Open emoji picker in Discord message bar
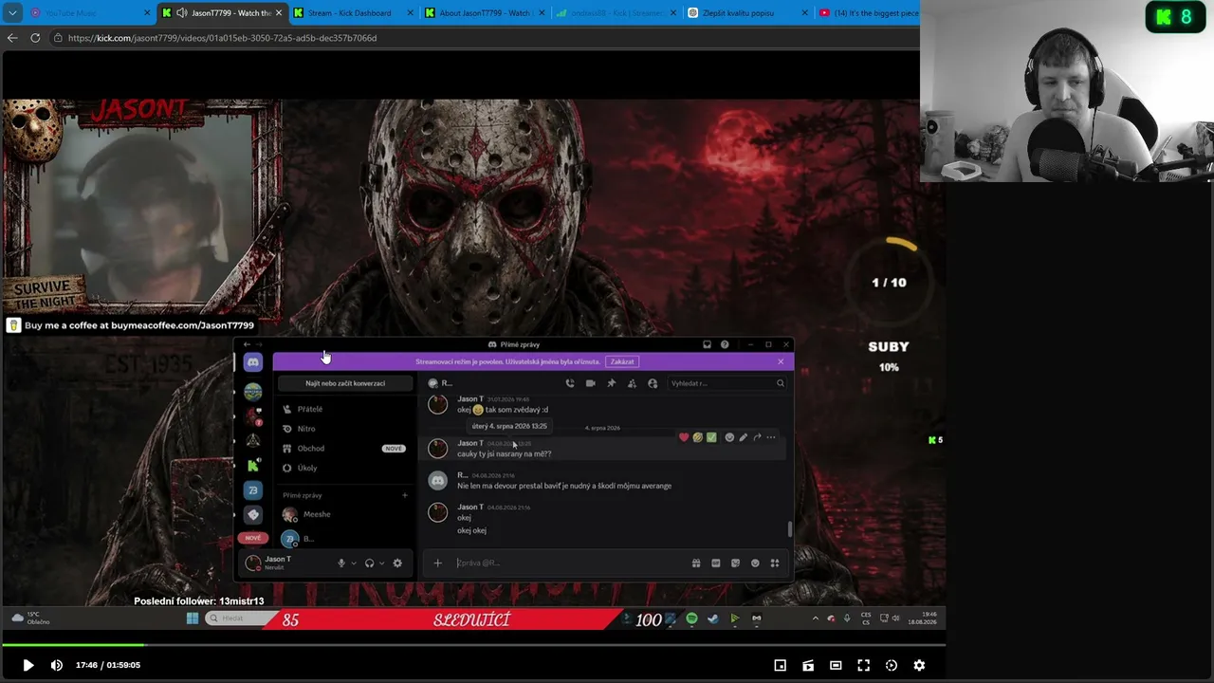 pos(755,563)
